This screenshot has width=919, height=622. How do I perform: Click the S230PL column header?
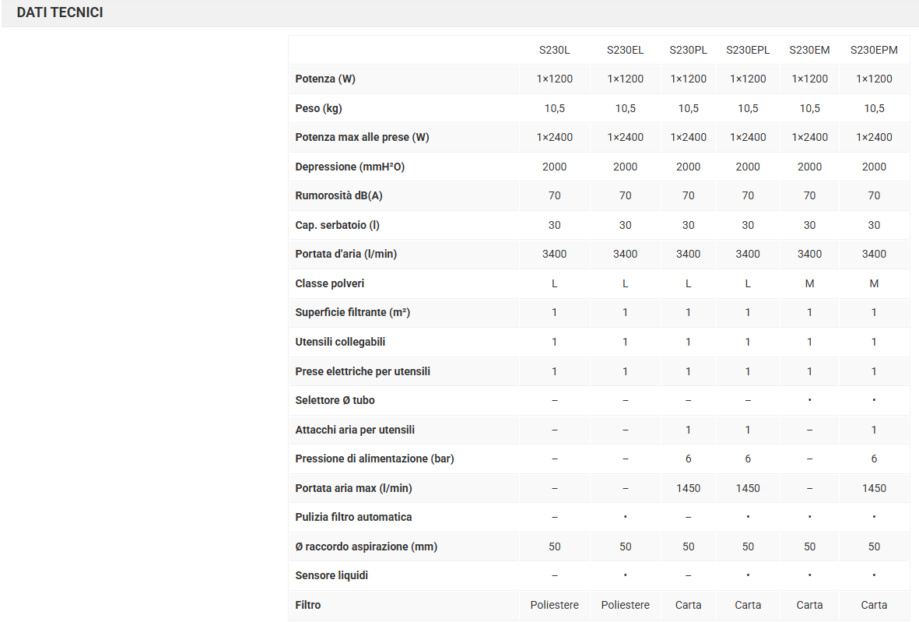coord(689,50)
